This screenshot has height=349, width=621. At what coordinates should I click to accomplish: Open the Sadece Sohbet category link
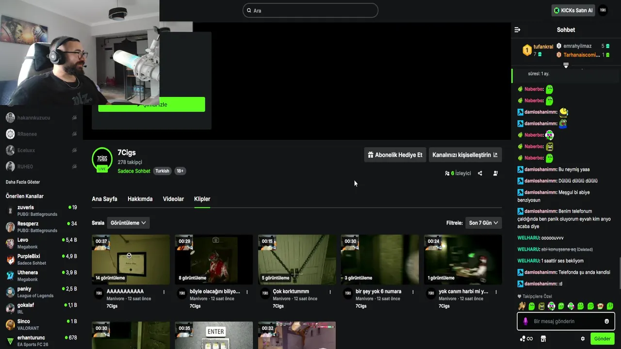[x=134, y=171]
